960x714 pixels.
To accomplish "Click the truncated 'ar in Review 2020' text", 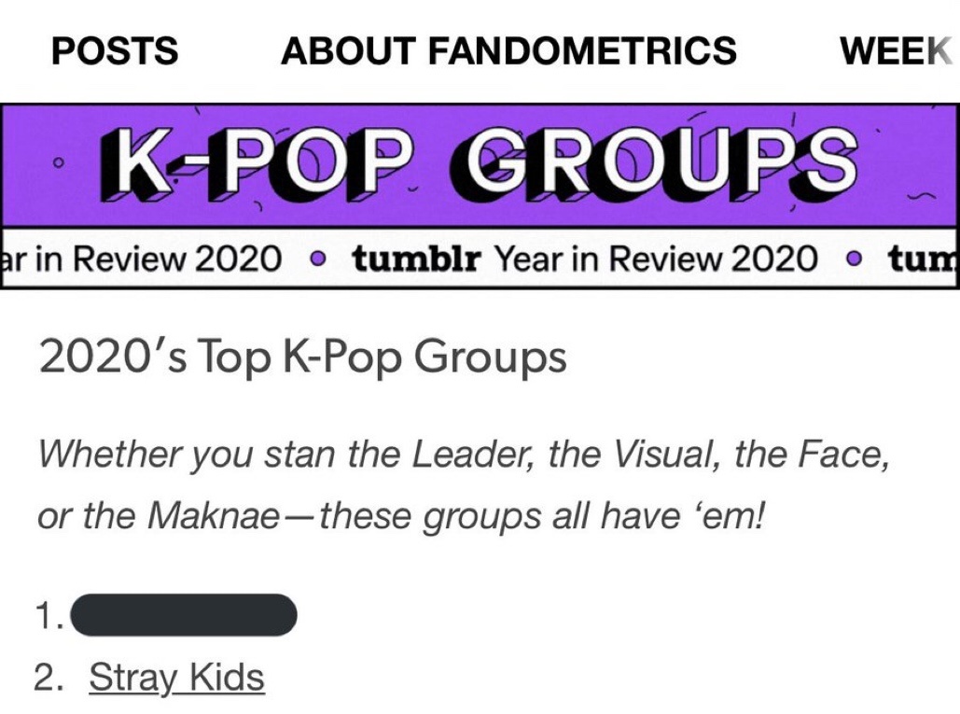I will [x=141, y=259].
